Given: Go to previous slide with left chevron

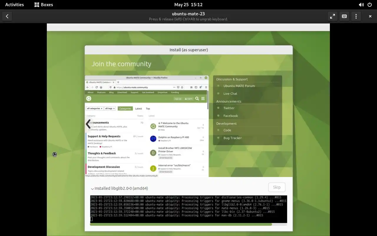Looking at the screenshot, I should 88,124.
